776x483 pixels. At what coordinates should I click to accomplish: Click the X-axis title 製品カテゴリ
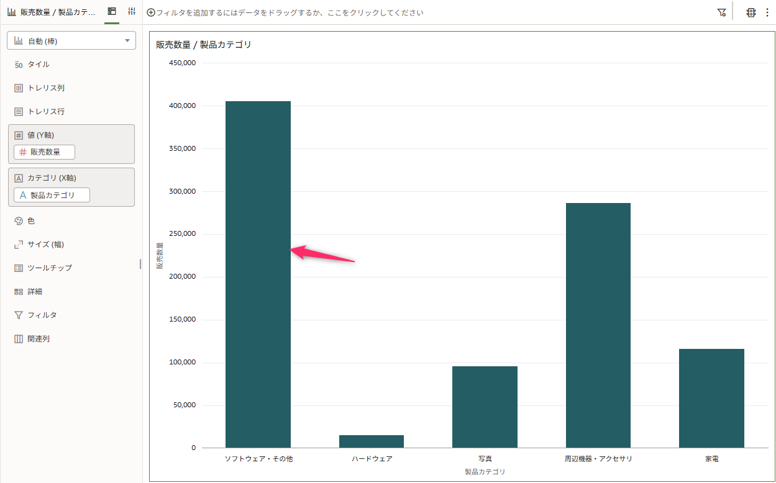485,472
